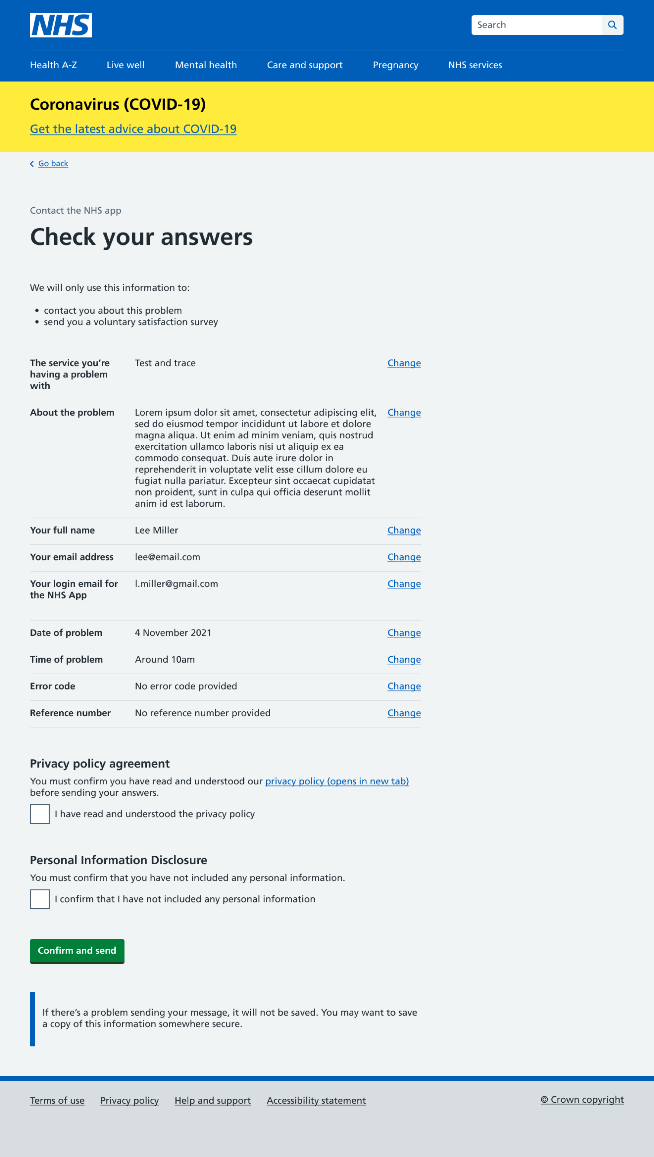This screenshot has height=1157, width=654.
Task: Tick the privacy policy understood checkbox
Action: tap(40, 814)
